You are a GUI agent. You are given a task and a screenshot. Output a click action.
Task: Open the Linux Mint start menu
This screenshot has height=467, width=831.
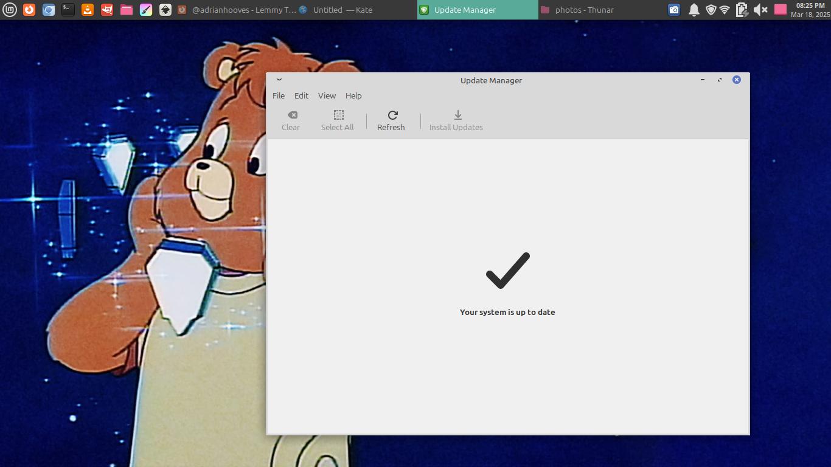coord(10,10)
